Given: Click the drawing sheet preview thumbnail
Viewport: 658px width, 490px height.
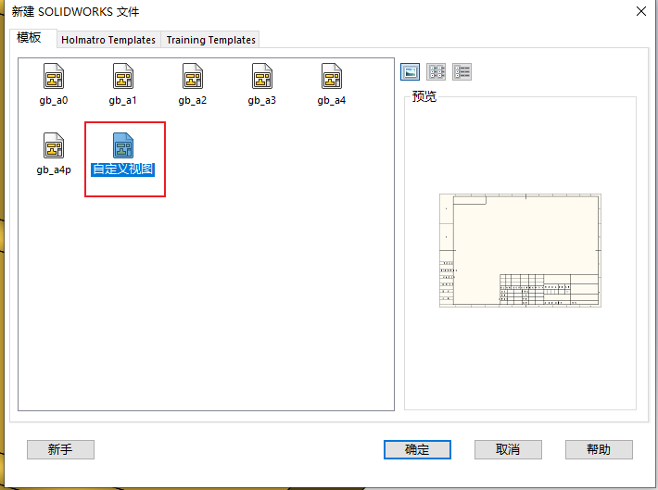Looking at the screenshot, I should [x=520, y=250].
